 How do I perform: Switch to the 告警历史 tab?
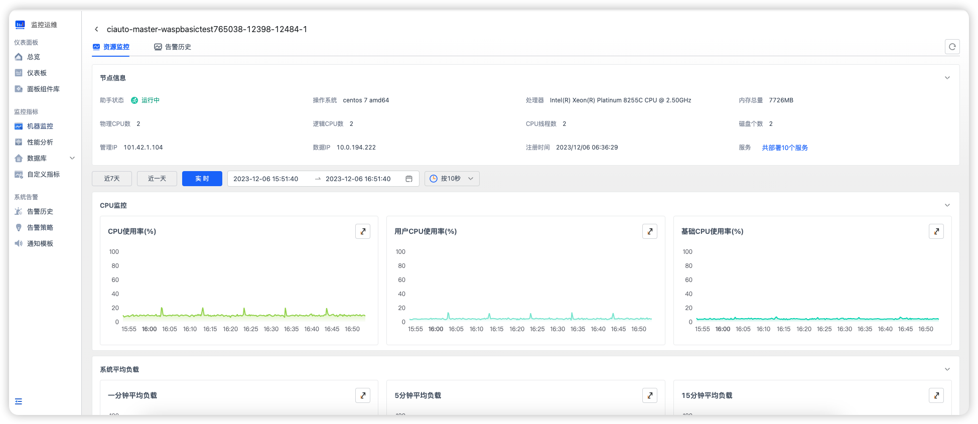point(173,47)
